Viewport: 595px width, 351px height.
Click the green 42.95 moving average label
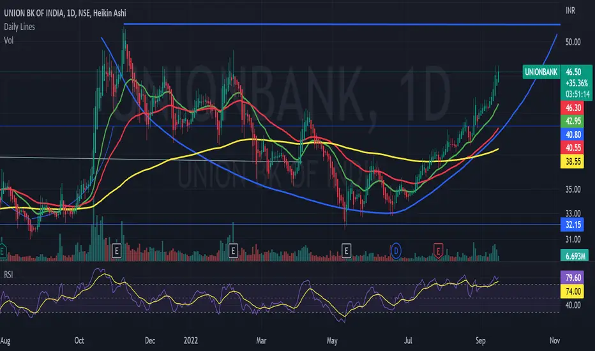[573, 121]
